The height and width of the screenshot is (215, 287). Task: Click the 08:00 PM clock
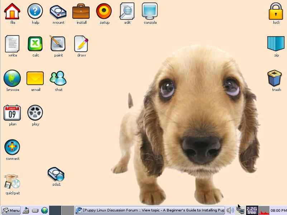[x=278, y=210]
